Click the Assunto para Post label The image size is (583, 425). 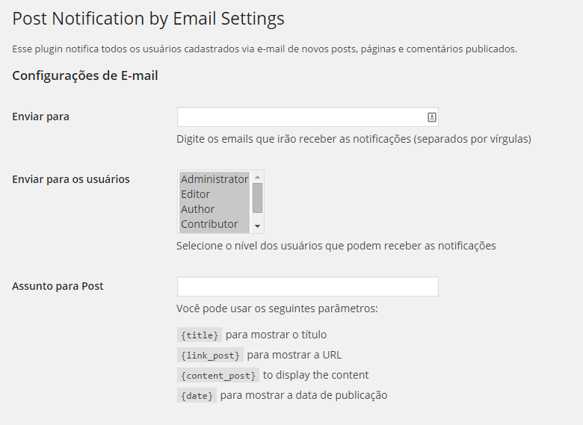point(58,286)
